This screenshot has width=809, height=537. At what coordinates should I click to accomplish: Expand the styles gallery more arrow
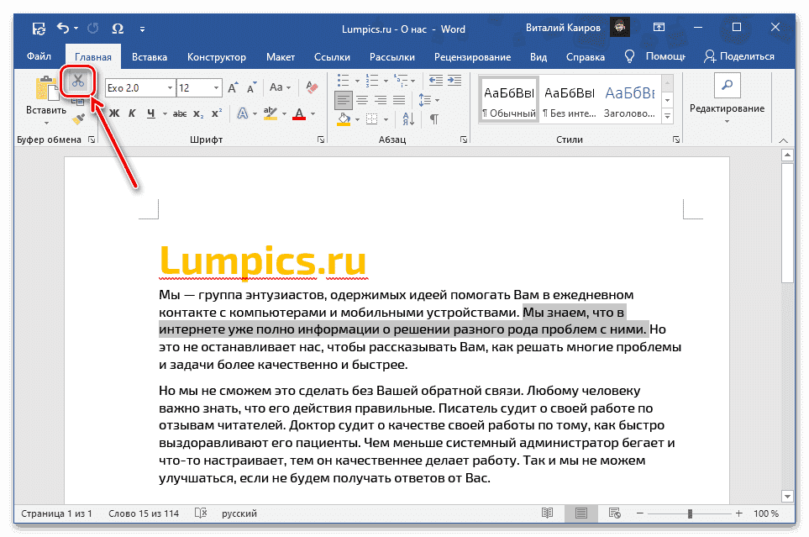pyautogui.click(x=668, y=116)
